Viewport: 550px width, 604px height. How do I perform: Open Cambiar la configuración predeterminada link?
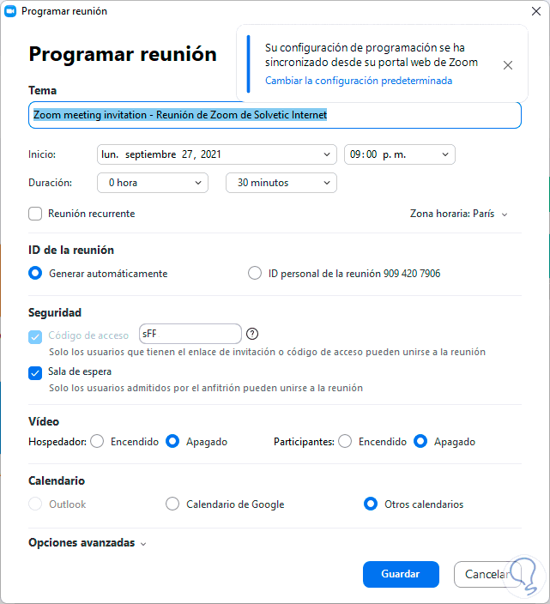coord(359,81)
